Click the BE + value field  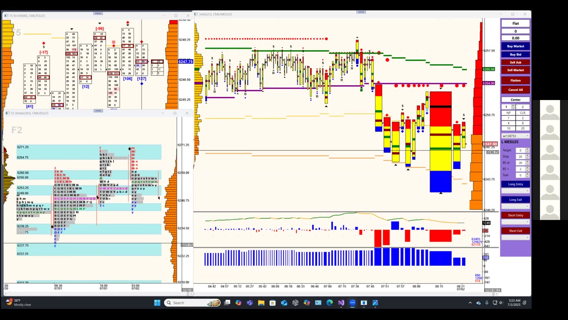pos(521,169)
